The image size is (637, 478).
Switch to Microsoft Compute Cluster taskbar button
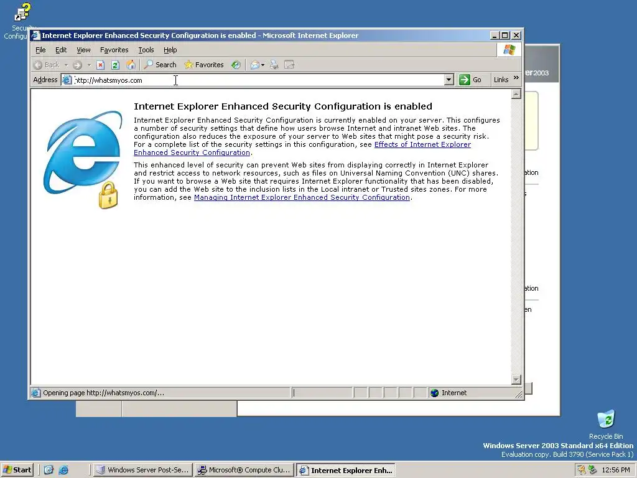click(x=244, y=470)
